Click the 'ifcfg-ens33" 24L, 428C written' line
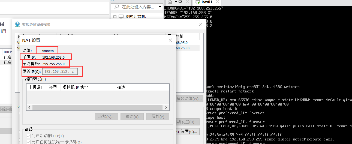 tap(253, 87)
